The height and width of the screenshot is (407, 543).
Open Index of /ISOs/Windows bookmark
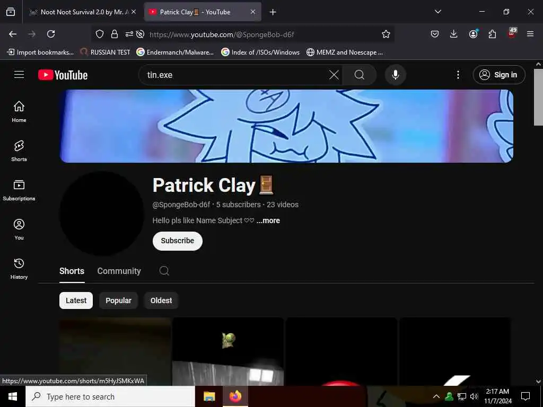[260, 52]
